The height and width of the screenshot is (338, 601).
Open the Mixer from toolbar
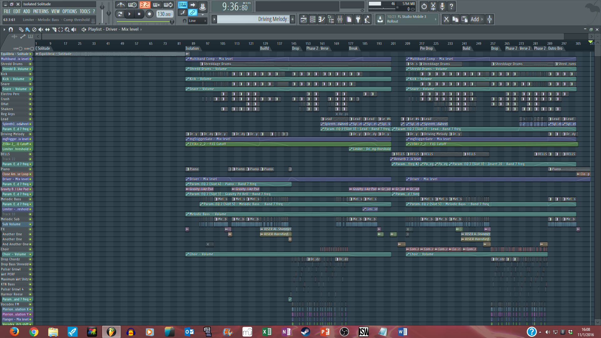[x=340, y=19]
